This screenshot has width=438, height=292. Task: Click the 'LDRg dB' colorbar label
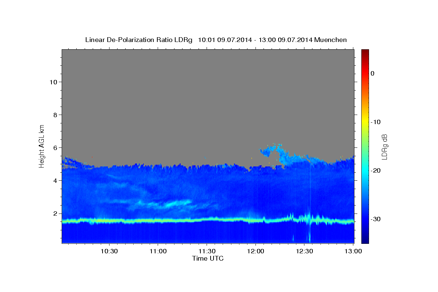(x=384, y=146)
